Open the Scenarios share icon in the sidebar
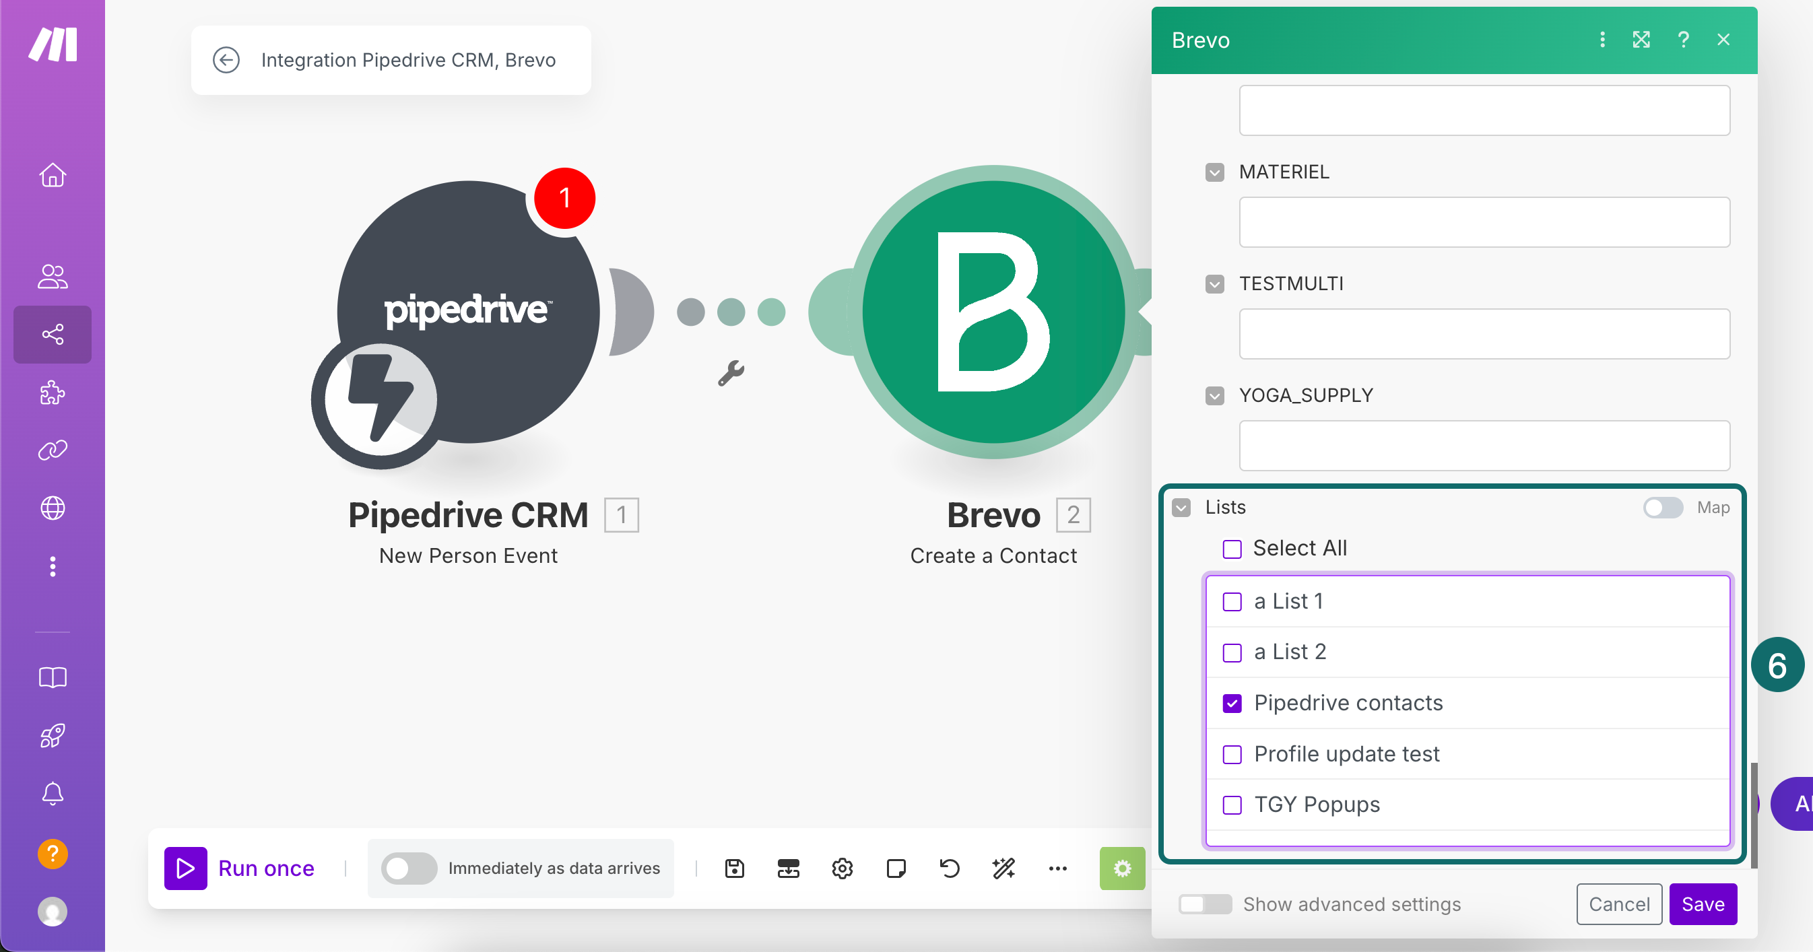 tap(53, 334)
